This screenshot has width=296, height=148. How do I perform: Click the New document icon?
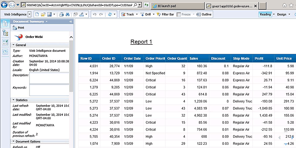click(37, 14)
